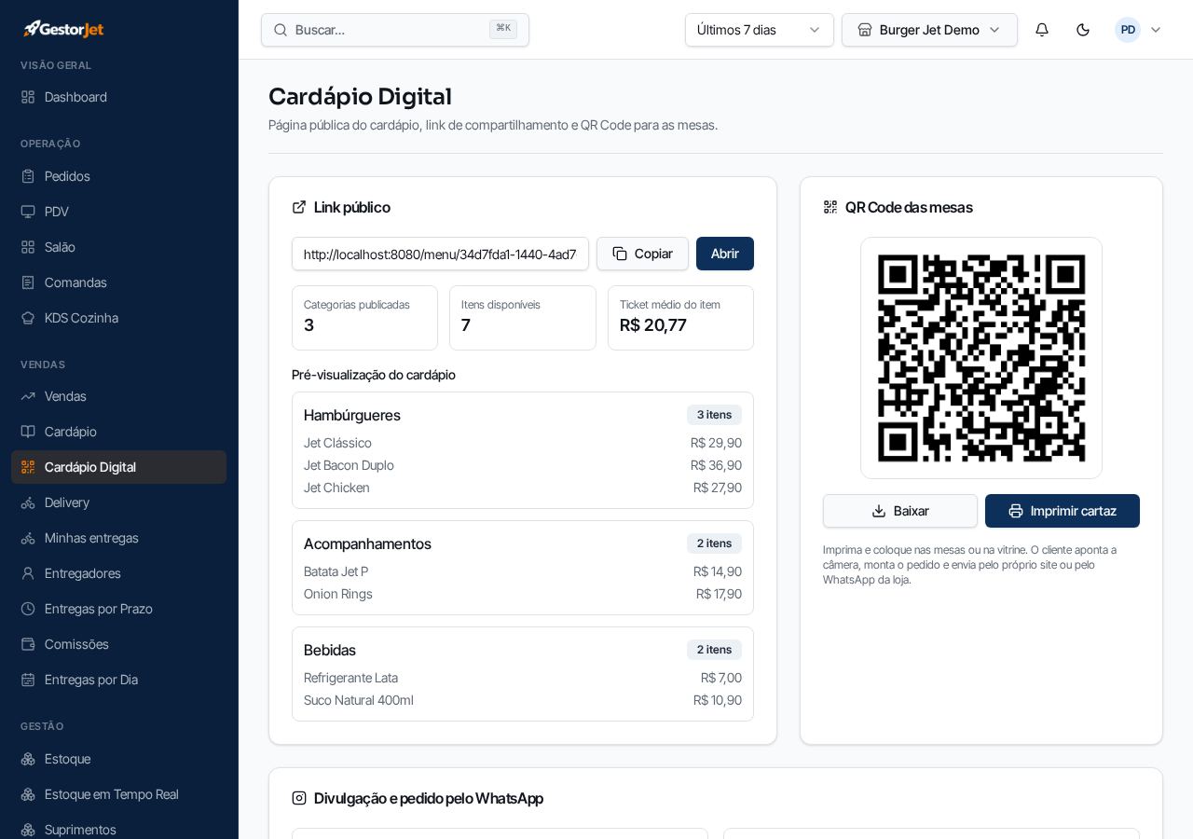
Task: Click the Entregadores person icon
Action: pos(28,573)
